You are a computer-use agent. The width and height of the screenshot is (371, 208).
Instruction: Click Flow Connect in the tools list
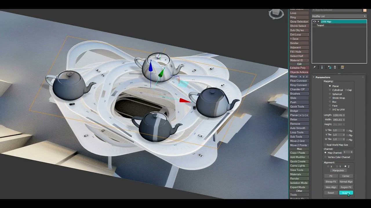click(299, 81)
